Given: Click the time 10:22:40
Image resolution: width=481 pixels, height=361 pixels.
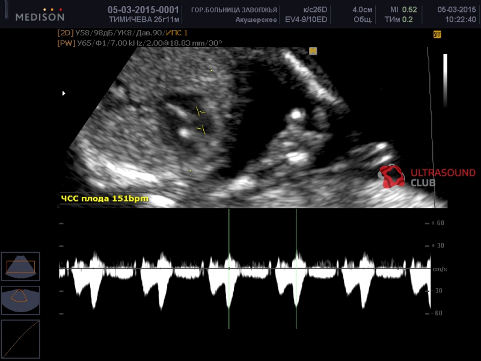Looking at the screenshot, I should pyautogui.click(x=461, y=20).
